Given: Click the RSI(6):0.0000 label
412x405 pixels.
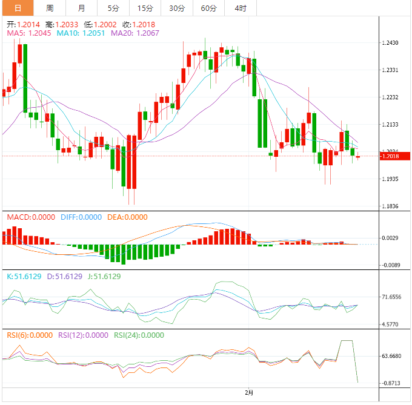Looking at the screenshot, I should pos(30,335).
